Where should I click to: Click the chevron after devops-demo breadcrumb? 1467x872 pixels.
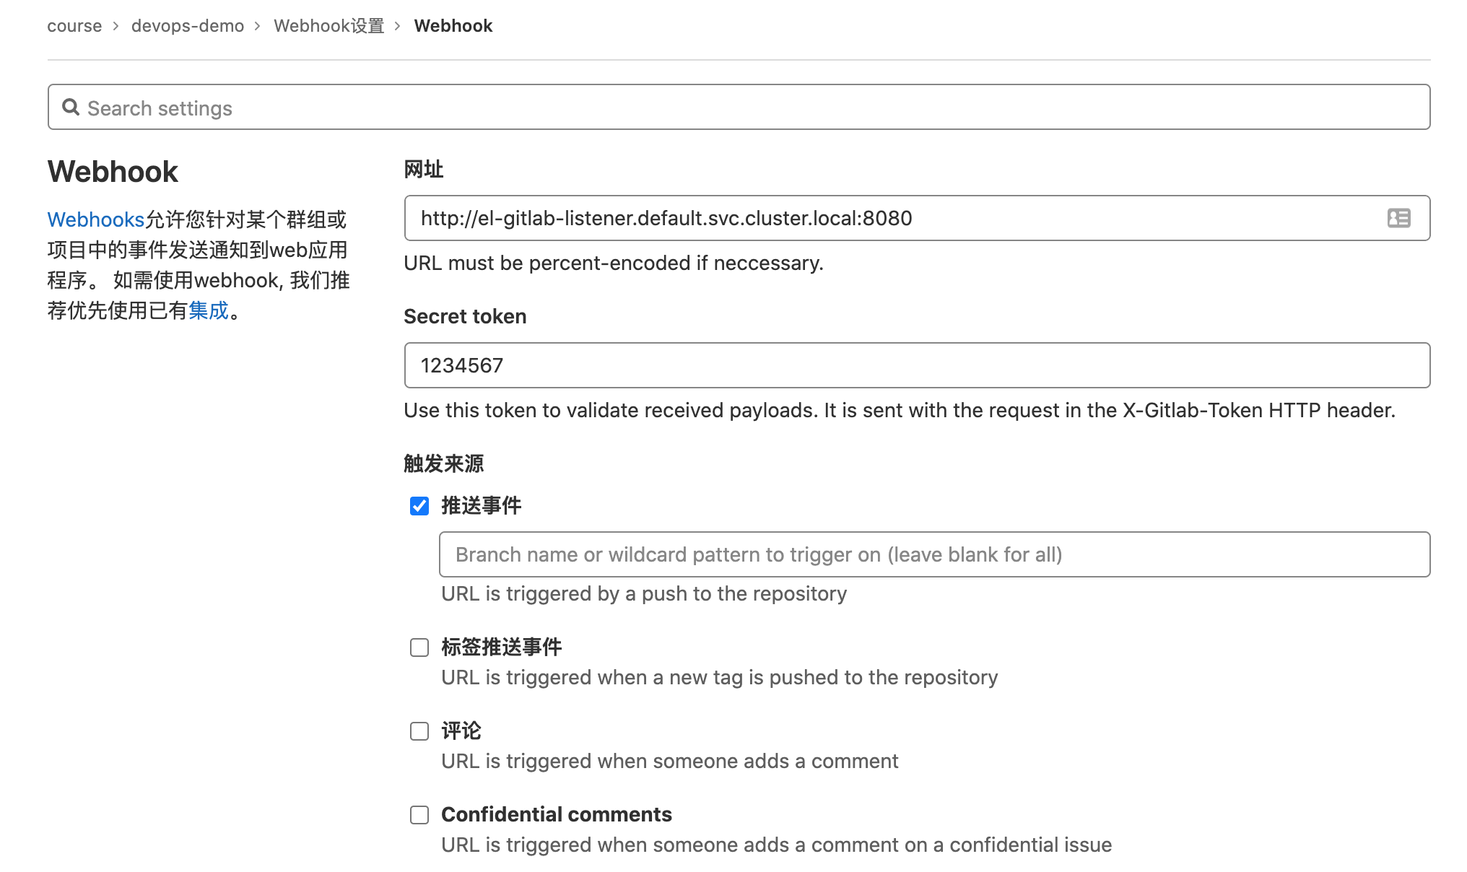257,26
